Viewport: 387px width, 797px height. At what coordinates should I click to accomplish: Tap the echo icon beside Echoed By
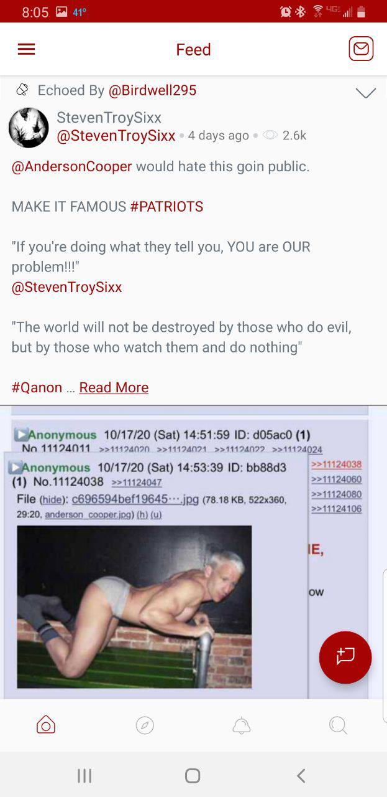[22, 90]
